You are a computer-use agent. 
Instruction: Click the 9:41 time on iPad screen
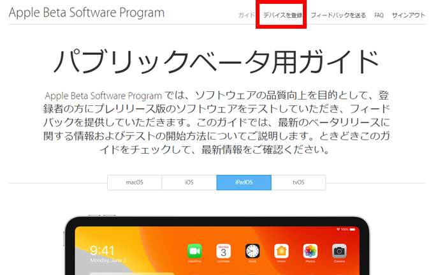pos(102,251)
